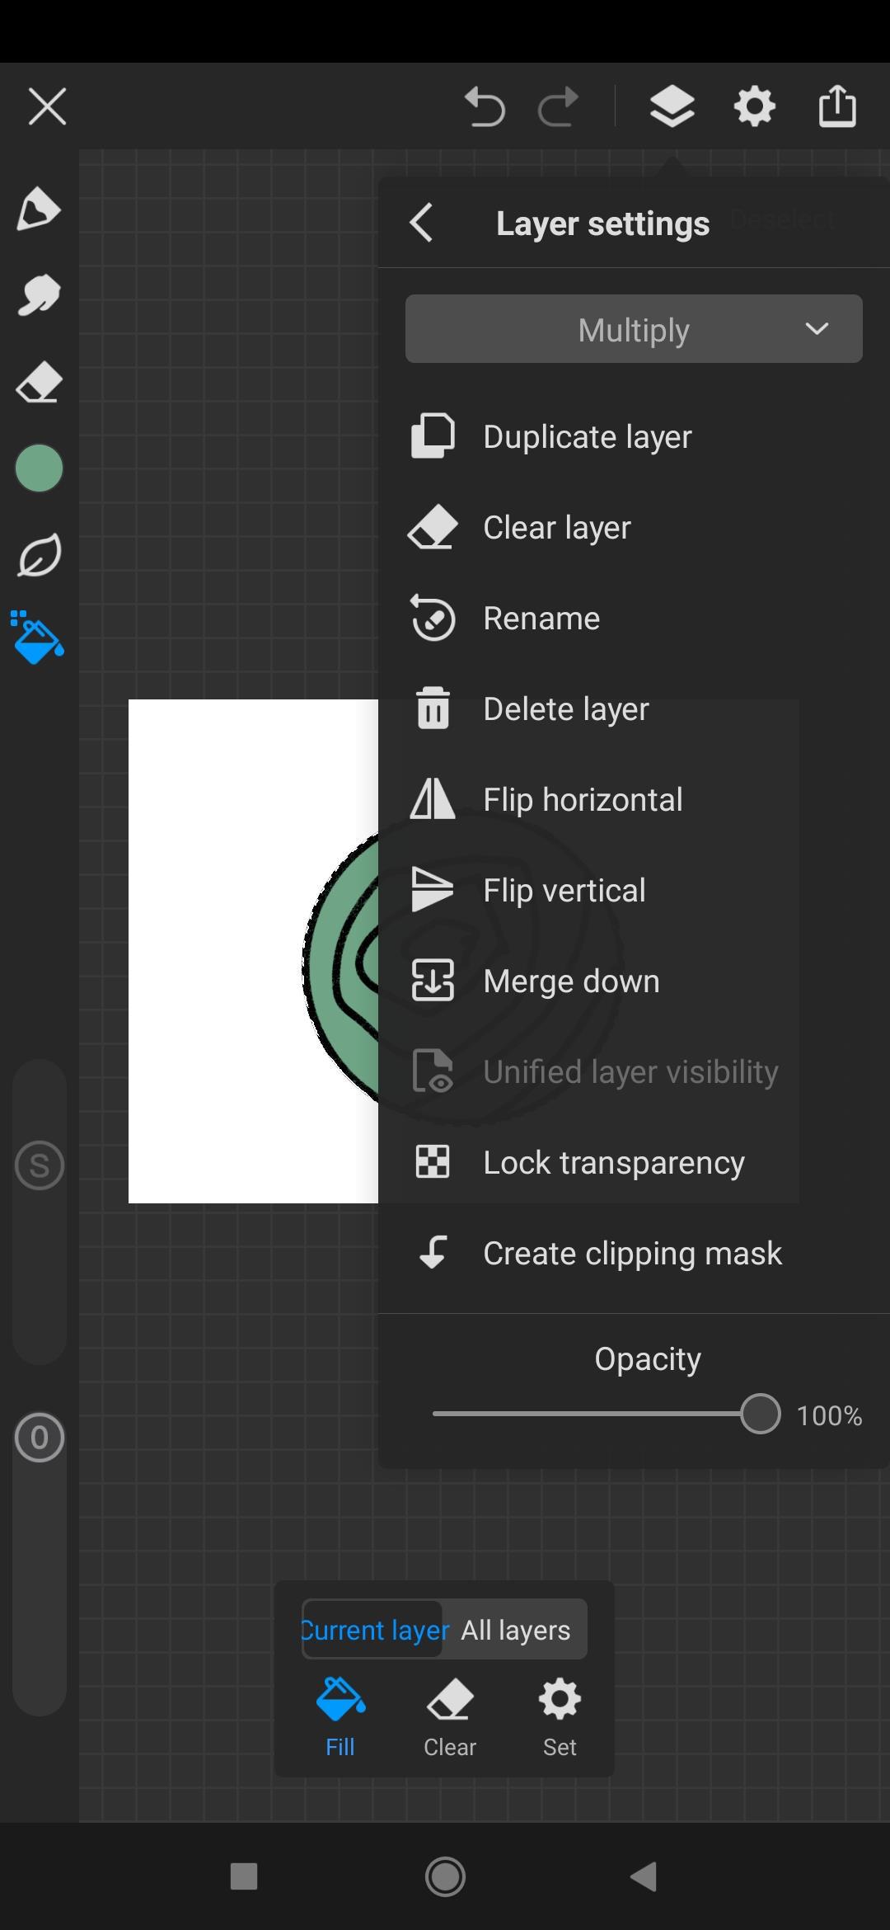Click the Opacity slider handle
Viewport: 890px width, 1930px height.
click(x=759, y=1414)
